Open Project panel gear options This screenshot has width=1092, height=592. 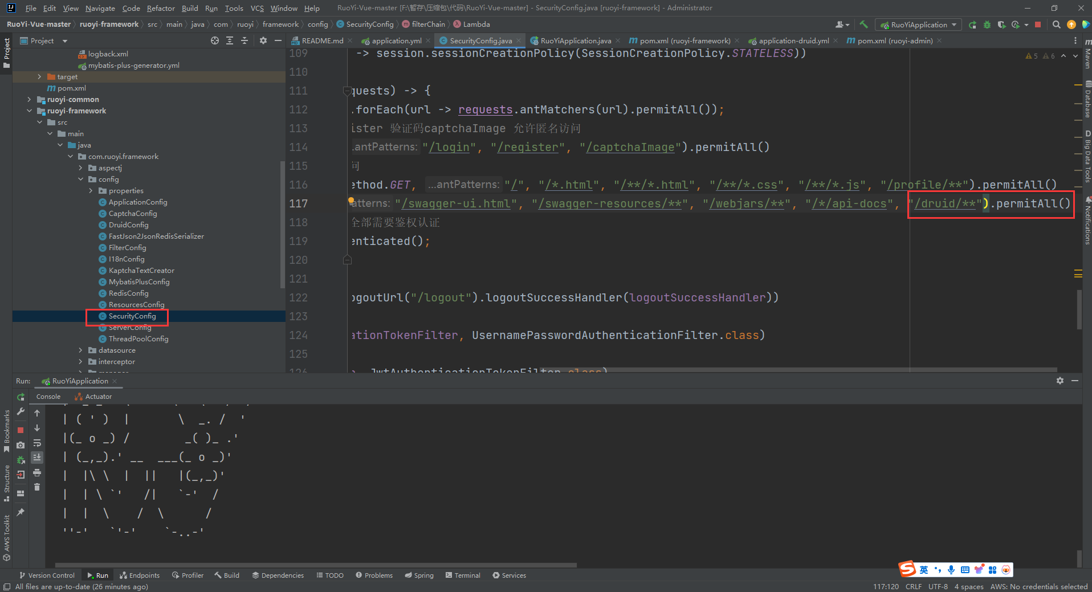pyautogui.click(x=263, y=40)
